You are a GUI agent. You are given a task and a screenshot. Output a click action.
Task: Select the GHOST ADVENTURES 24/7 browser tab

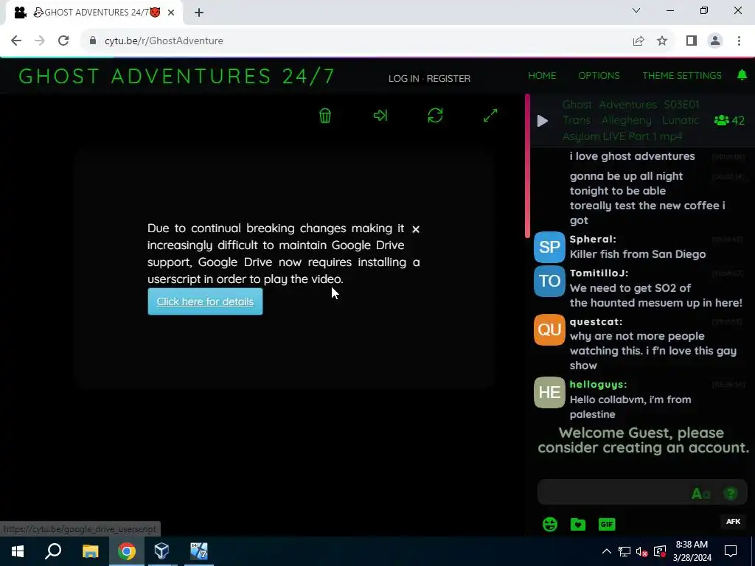94,13
